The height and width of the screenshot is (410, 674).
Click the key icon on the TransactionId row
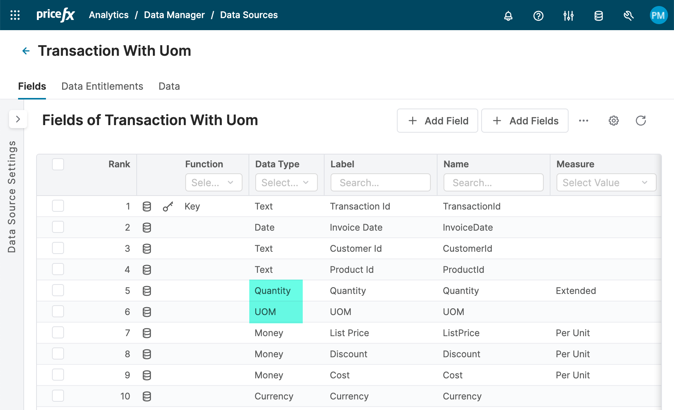[x=168, y=206]
